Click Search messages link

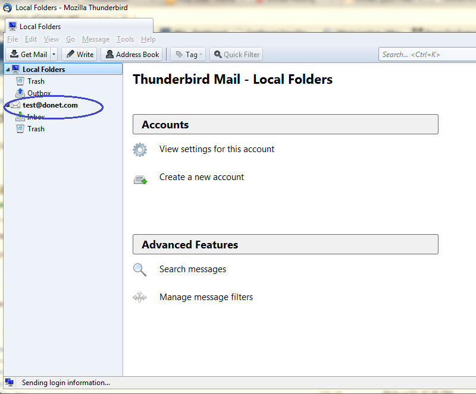[193, 269]
